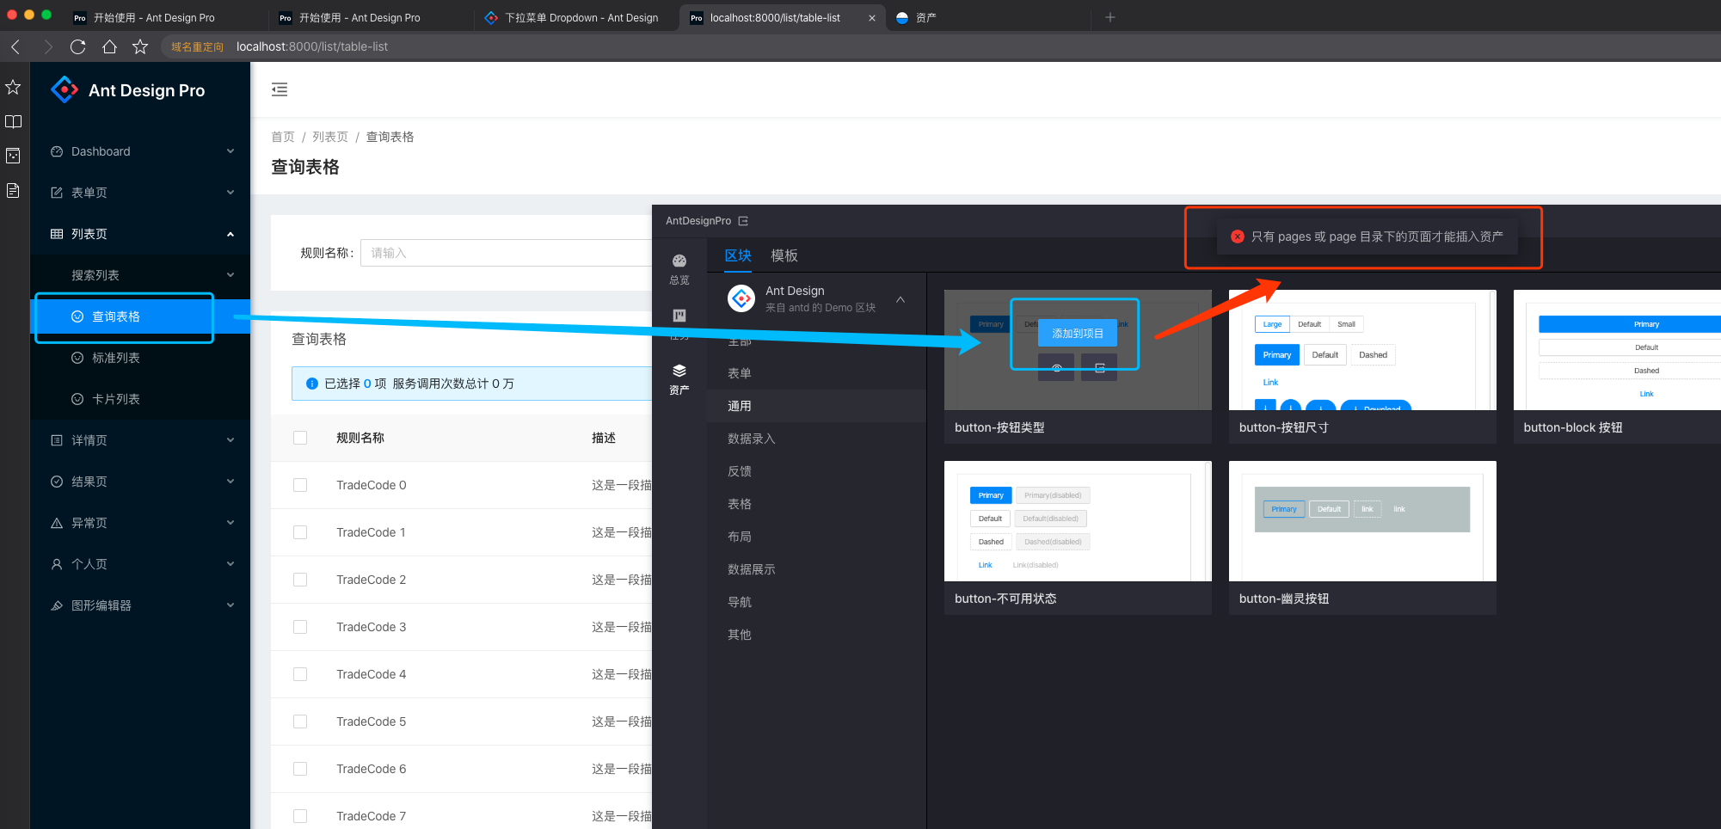Click the export icon beside AntDesignPro title
1721x829 pixels.
pos(743,221)
